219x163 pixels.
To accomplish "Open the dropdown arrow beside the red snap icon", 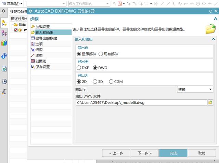I will click(x=124, y=4).
